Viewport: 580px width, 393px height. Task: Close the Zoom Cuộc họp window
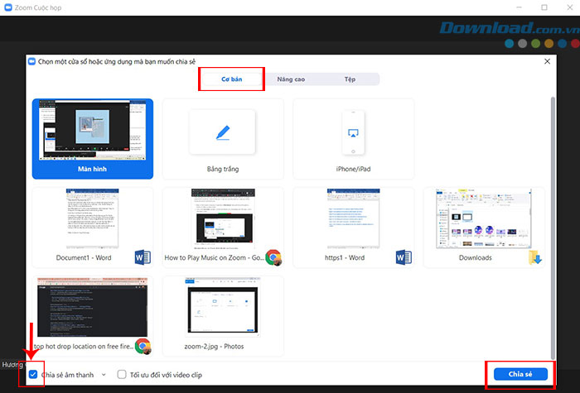(x=570, y=7)
